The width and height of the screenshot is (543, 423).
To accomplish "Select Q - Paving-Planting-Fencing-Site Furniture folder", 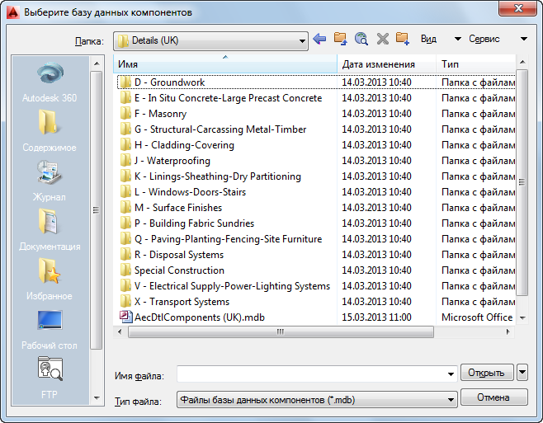I will point(228,239).
